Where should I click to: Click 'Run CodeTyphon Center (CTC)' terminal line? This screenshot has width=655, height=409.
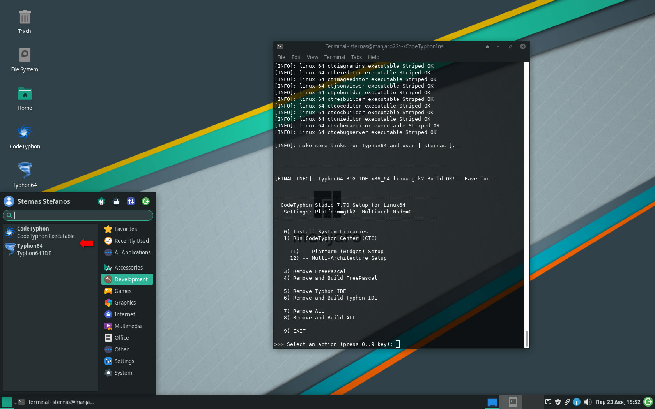click(x=330, y=238)
